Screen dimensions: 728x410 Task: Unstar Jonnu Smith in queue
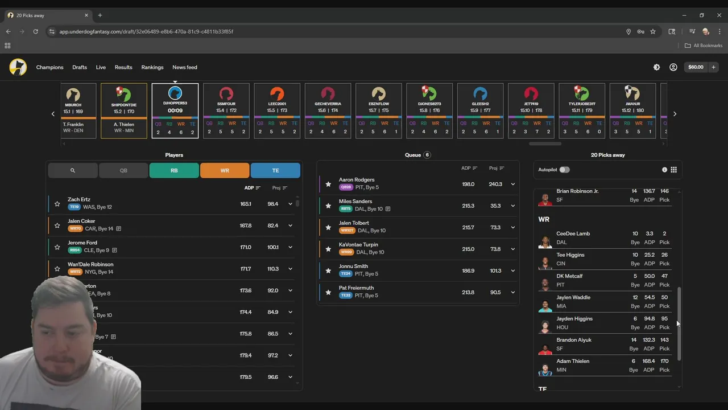click(x=328, y=270)
